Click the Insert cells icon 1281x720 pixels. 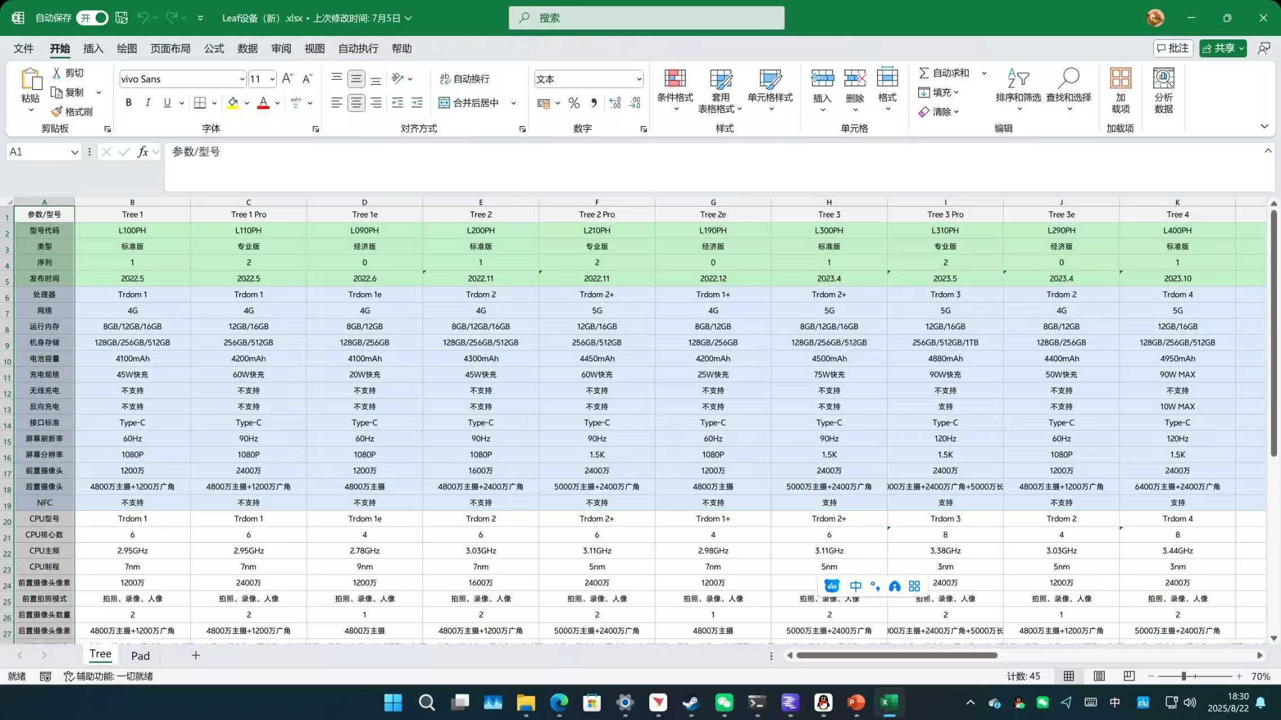(822, 78)
